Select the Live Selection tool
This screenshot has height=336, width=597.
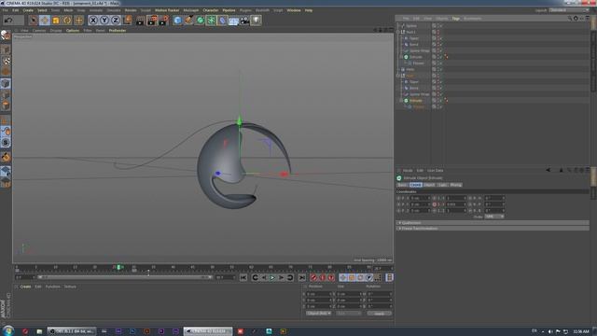tap(34, 21)
